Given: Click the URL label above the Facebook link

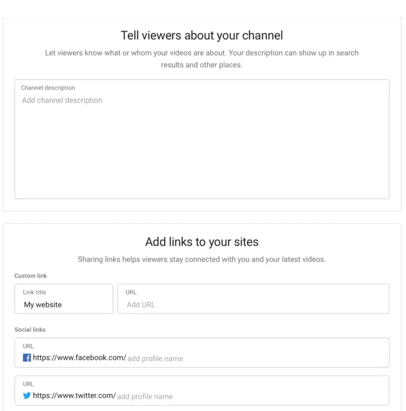Looking at the screenshot, I should click(x=29, y=346).
